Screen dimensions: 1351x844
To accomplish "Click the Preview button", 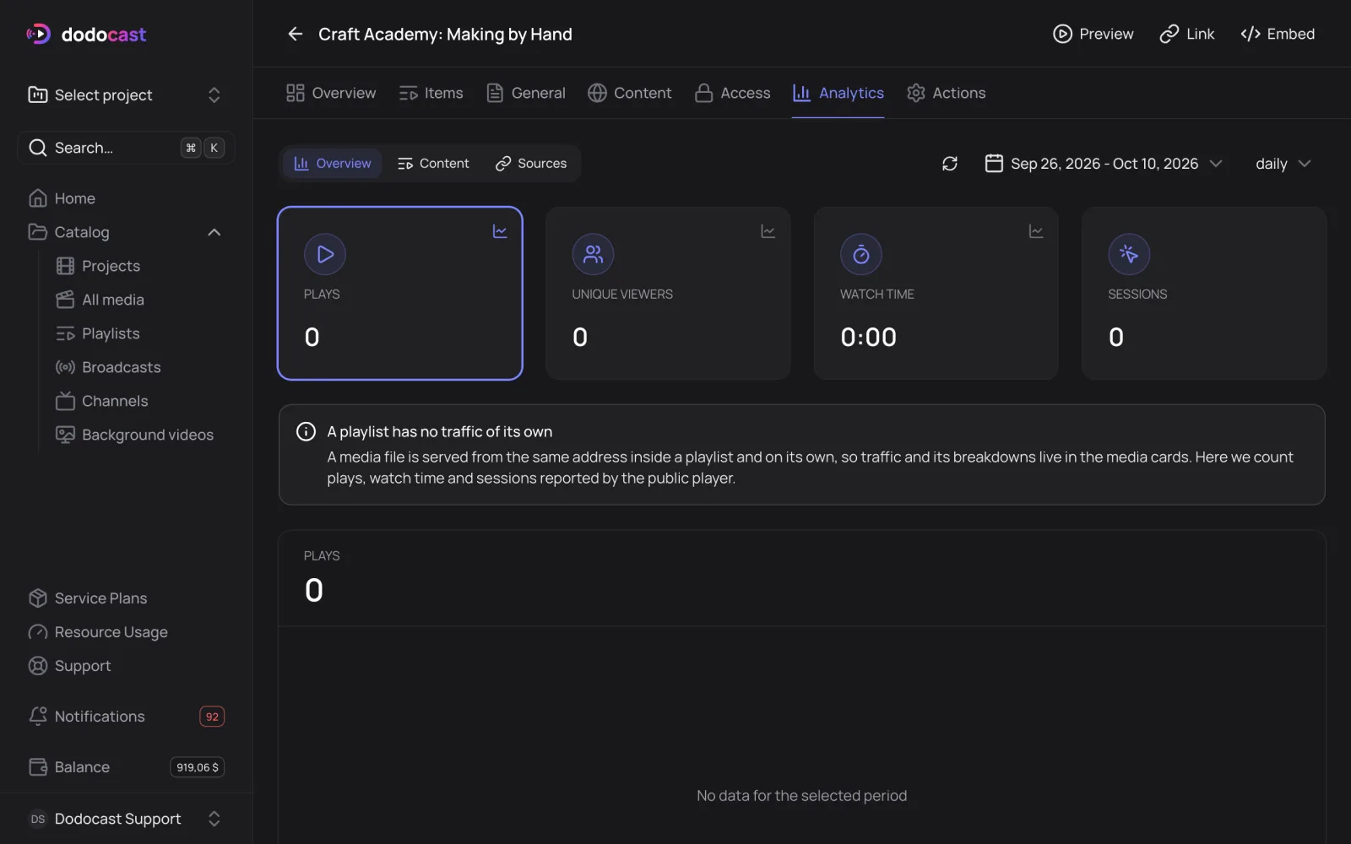I will [x=1093, y=34].
